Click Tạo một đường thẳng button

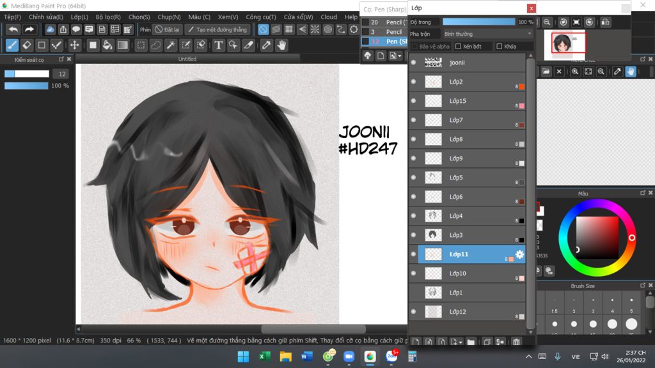coord(218,29)
